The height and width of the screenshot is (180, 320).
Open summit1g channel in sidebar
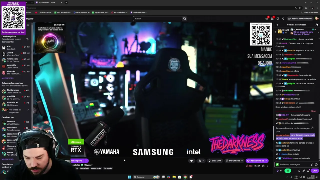(15, 66)
